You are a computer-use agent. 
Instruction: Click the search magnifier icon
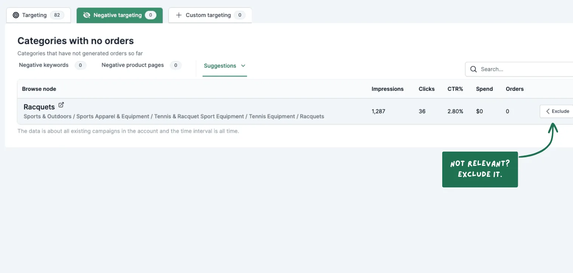coord(473,69)
